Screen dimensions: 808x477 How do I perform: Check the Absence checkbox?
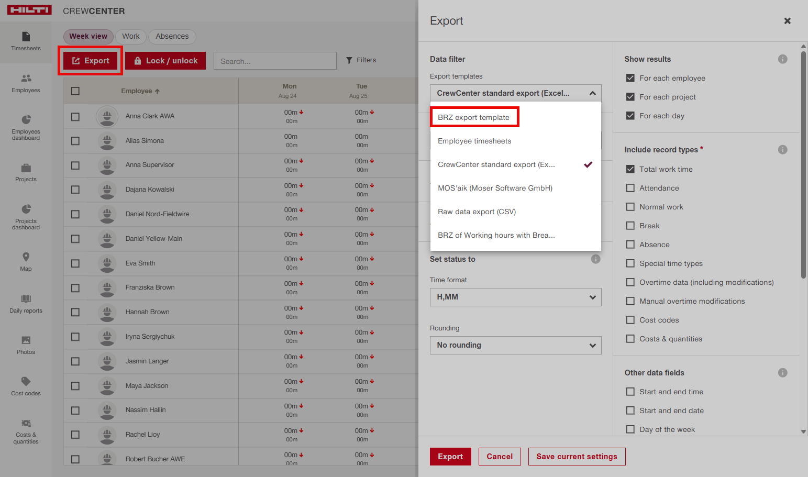630,245
